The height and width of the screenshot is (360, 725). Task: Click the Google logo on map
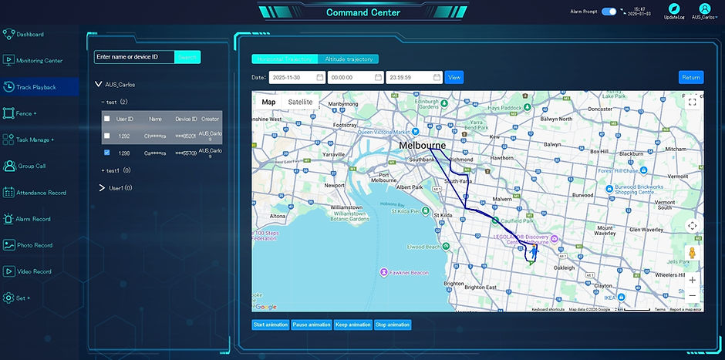pyautogui.click(x=266, y=307)
